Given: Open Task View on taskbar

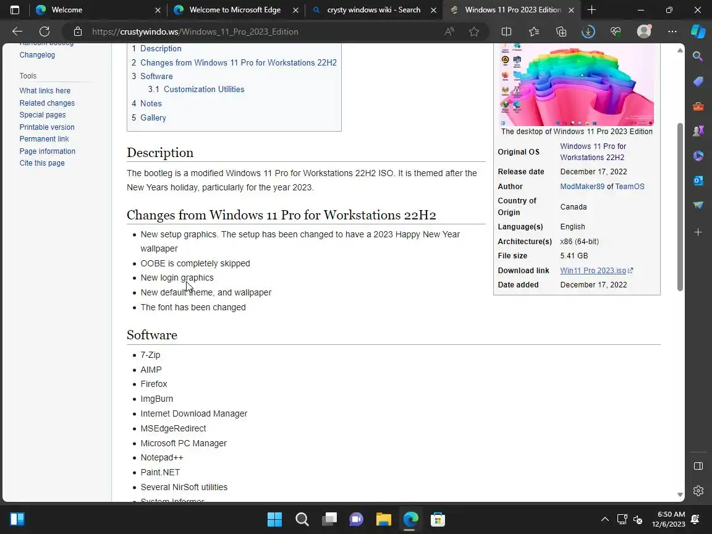Looking at the screenshot, I should point(329,519).
